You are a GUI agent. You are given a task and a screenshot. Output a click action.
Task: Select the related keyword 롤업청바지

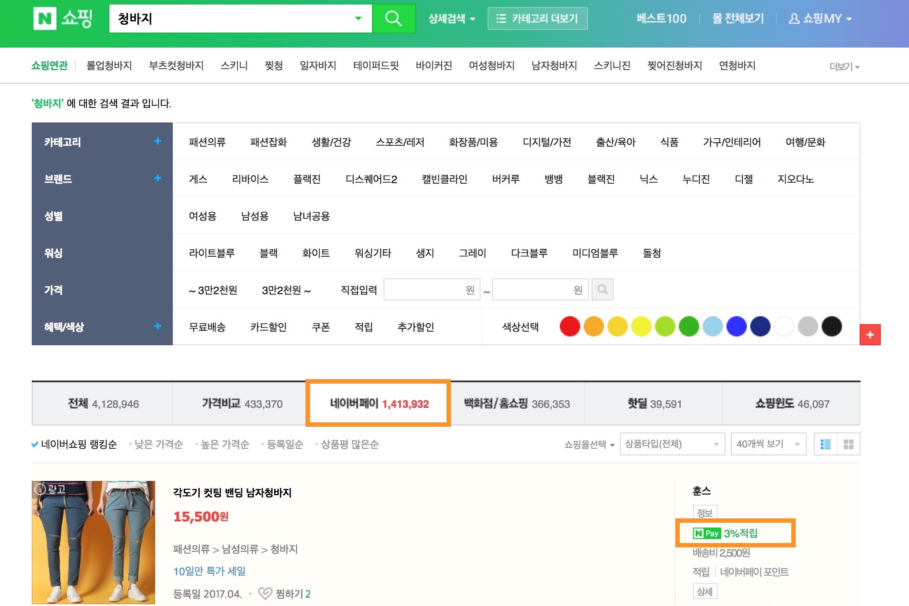pyautogui.click(x=109, y=66)
